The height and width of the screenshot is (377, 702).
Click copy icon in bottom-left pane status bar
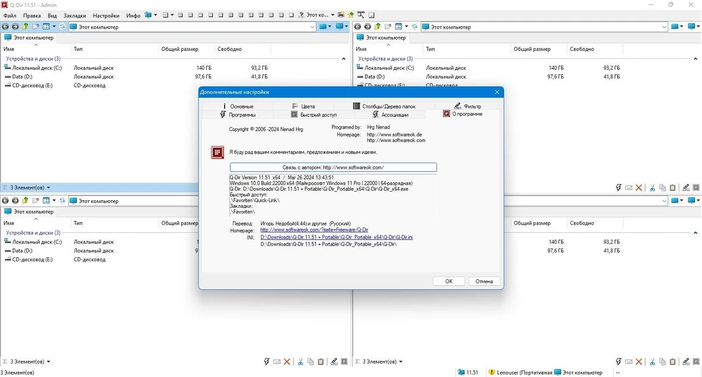311,362
